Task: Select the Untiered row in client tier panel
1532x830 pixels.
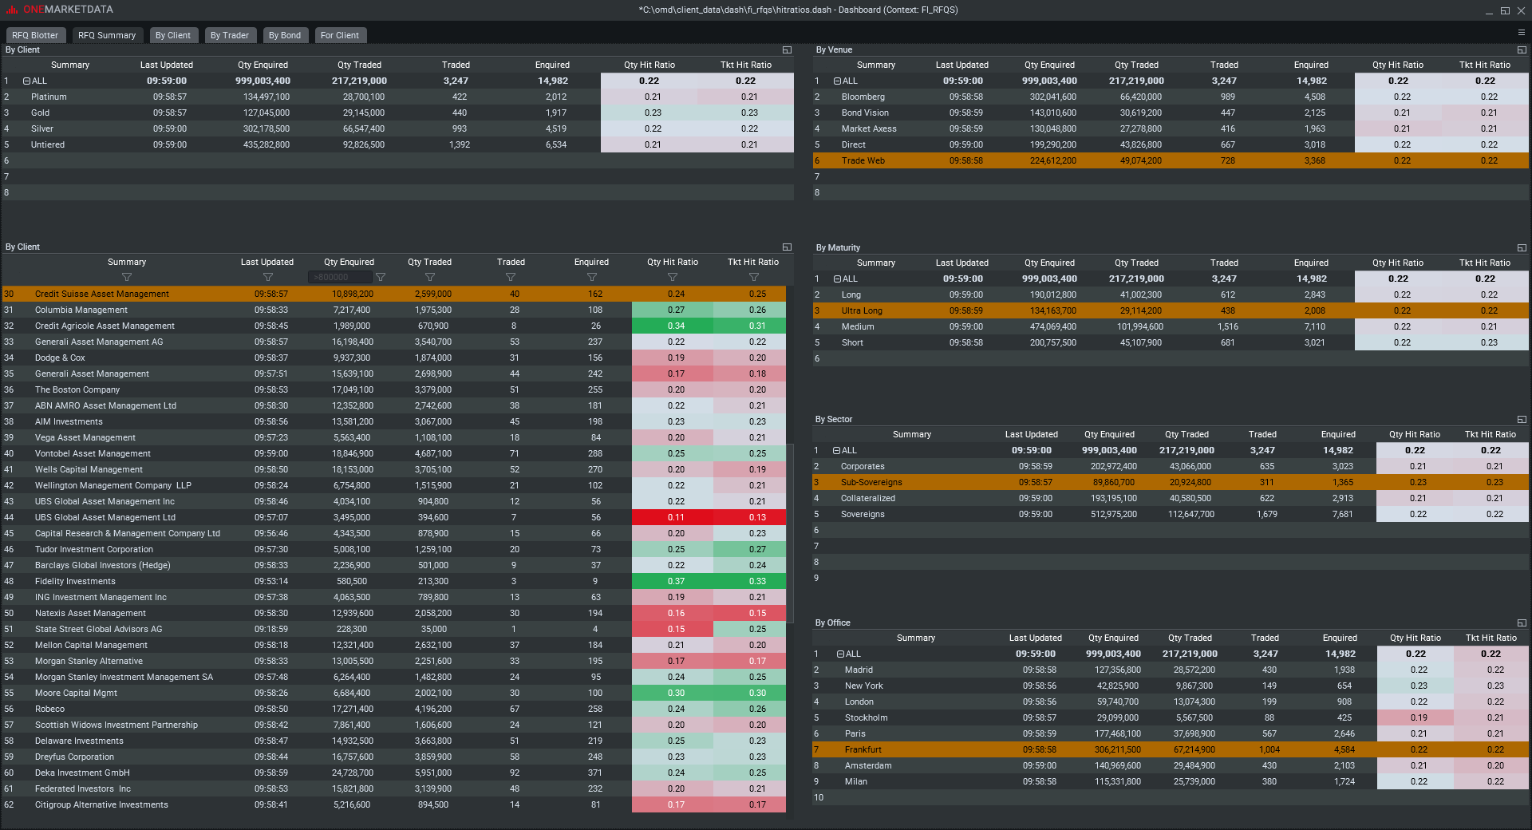Action: coord(397,144)
